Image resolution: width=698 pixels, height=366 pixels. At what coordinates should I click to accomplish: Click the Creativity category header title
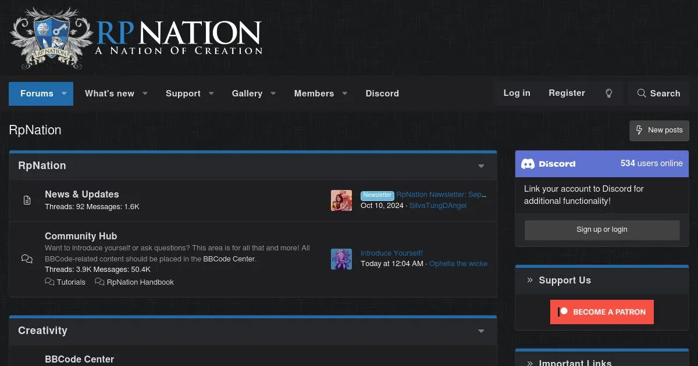click(x=42, y=331)
